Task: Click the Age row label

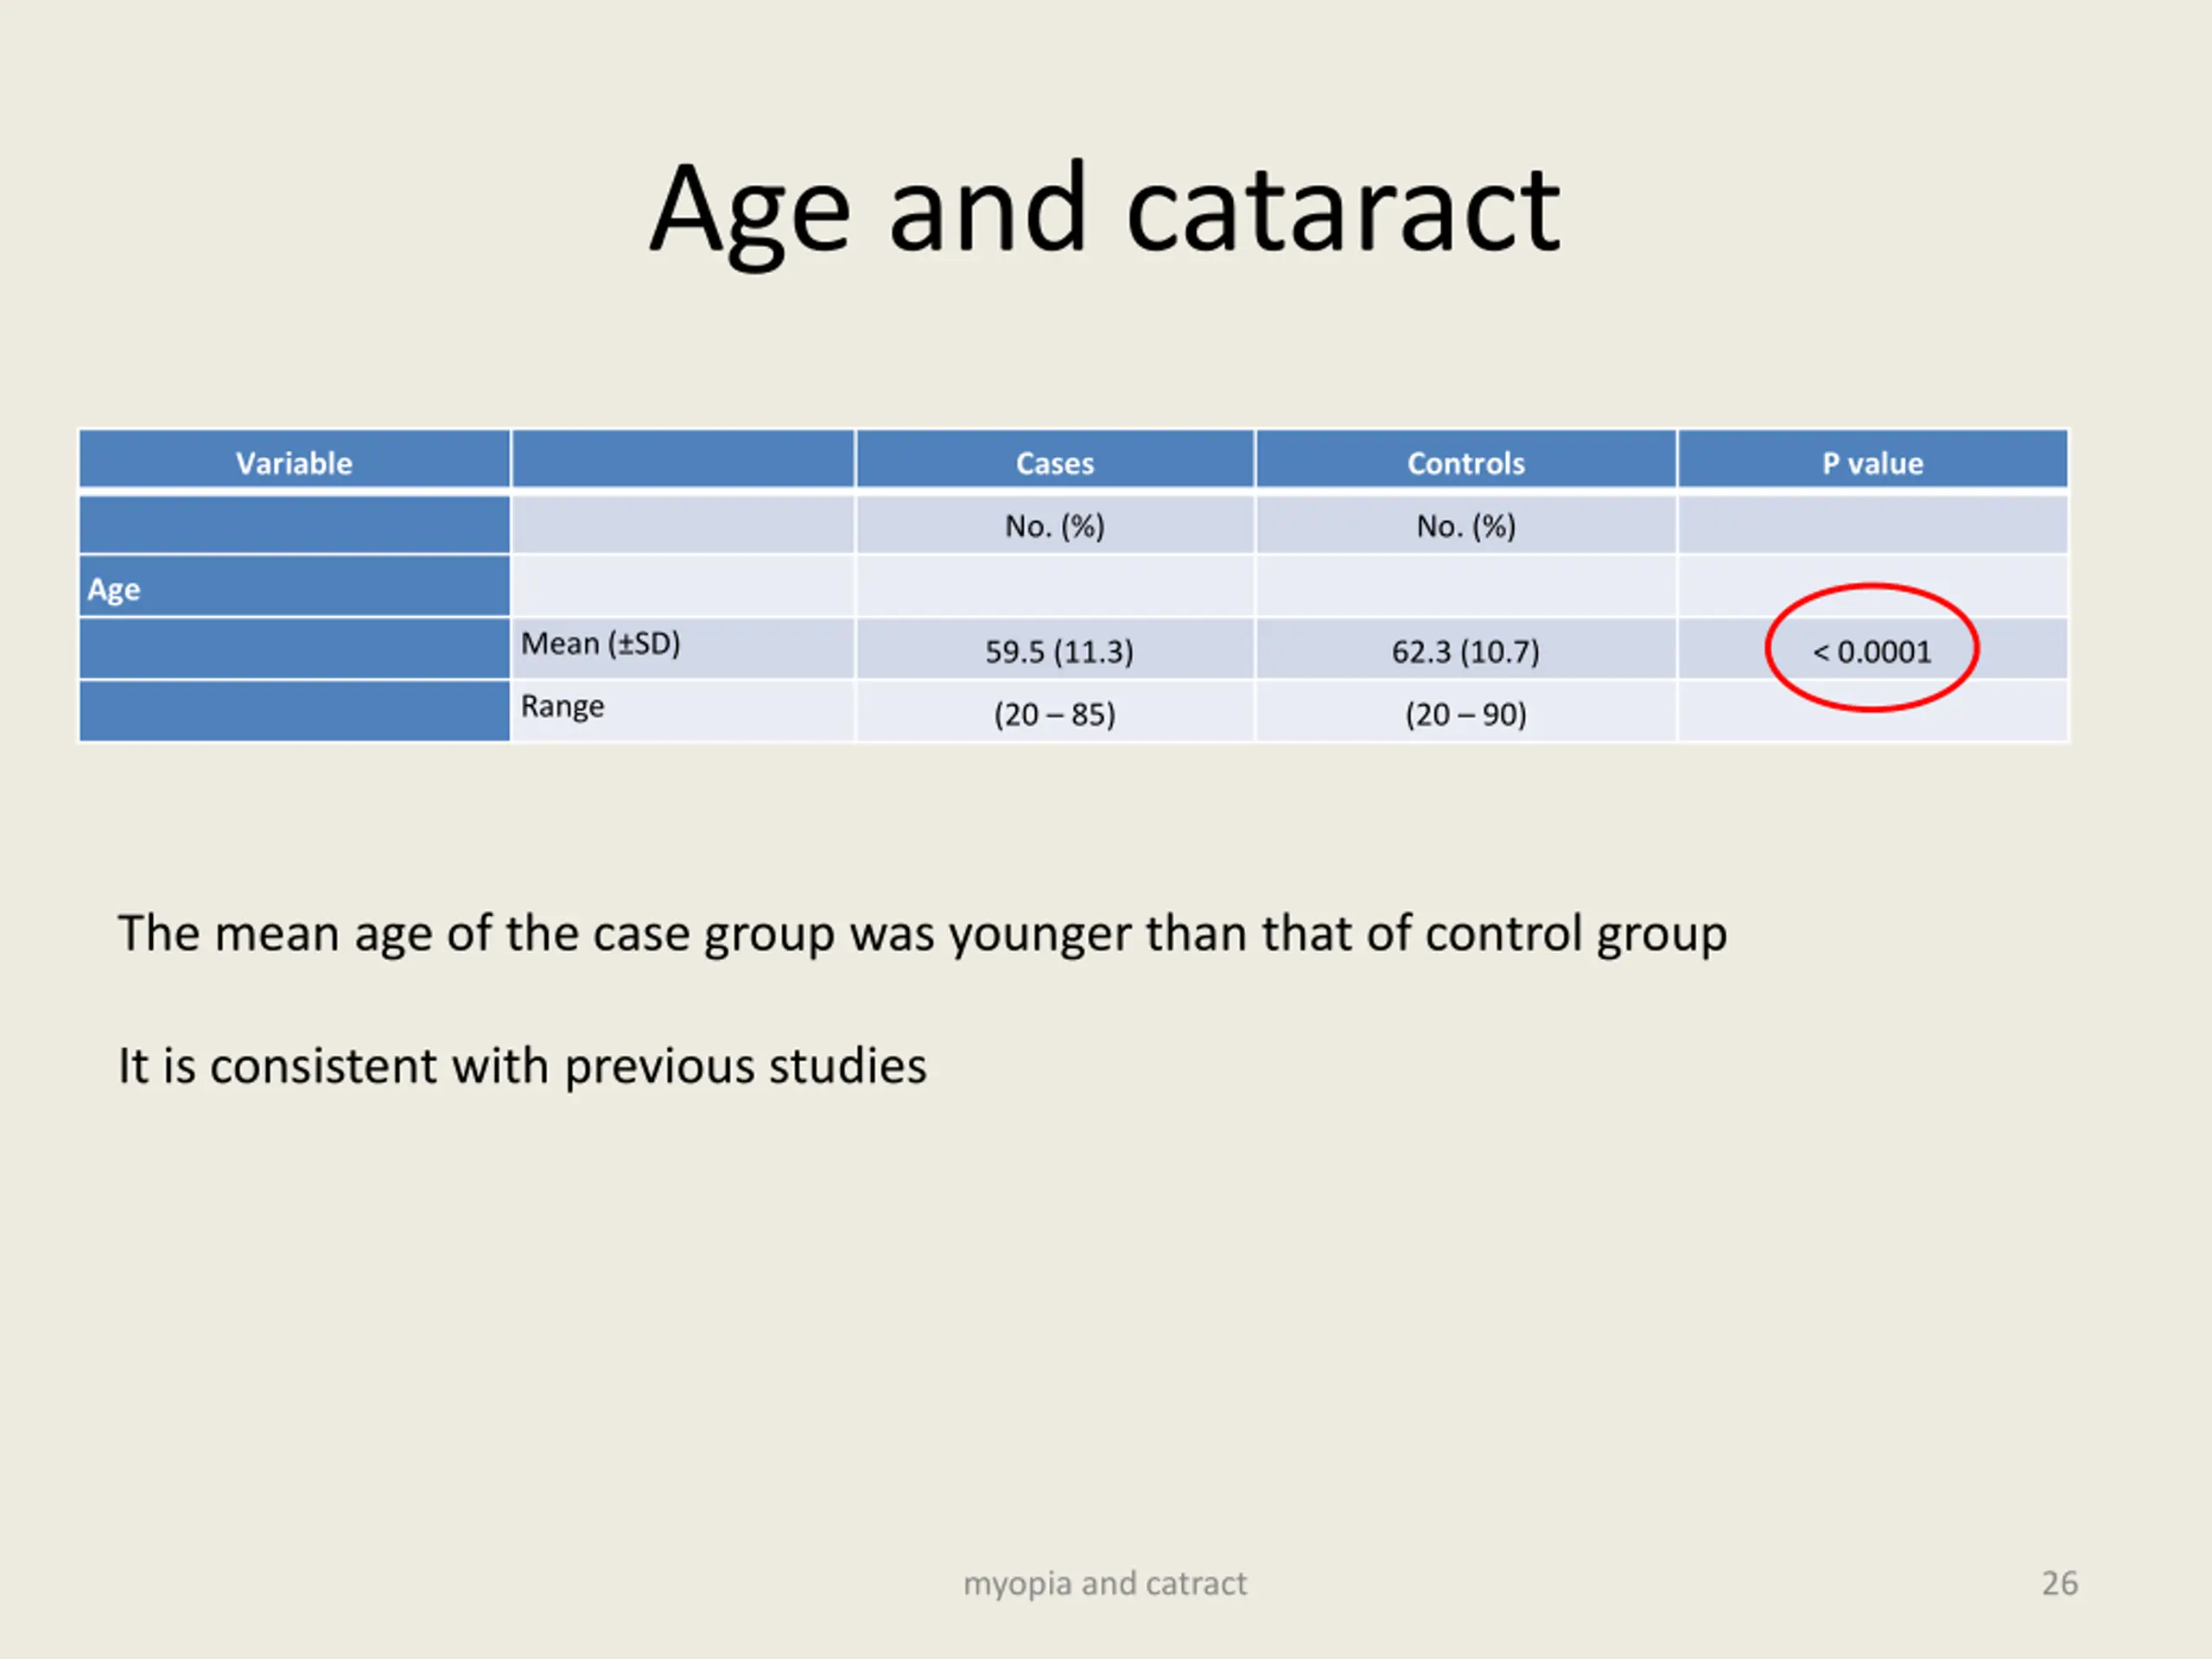Action: tap(114, 589)
